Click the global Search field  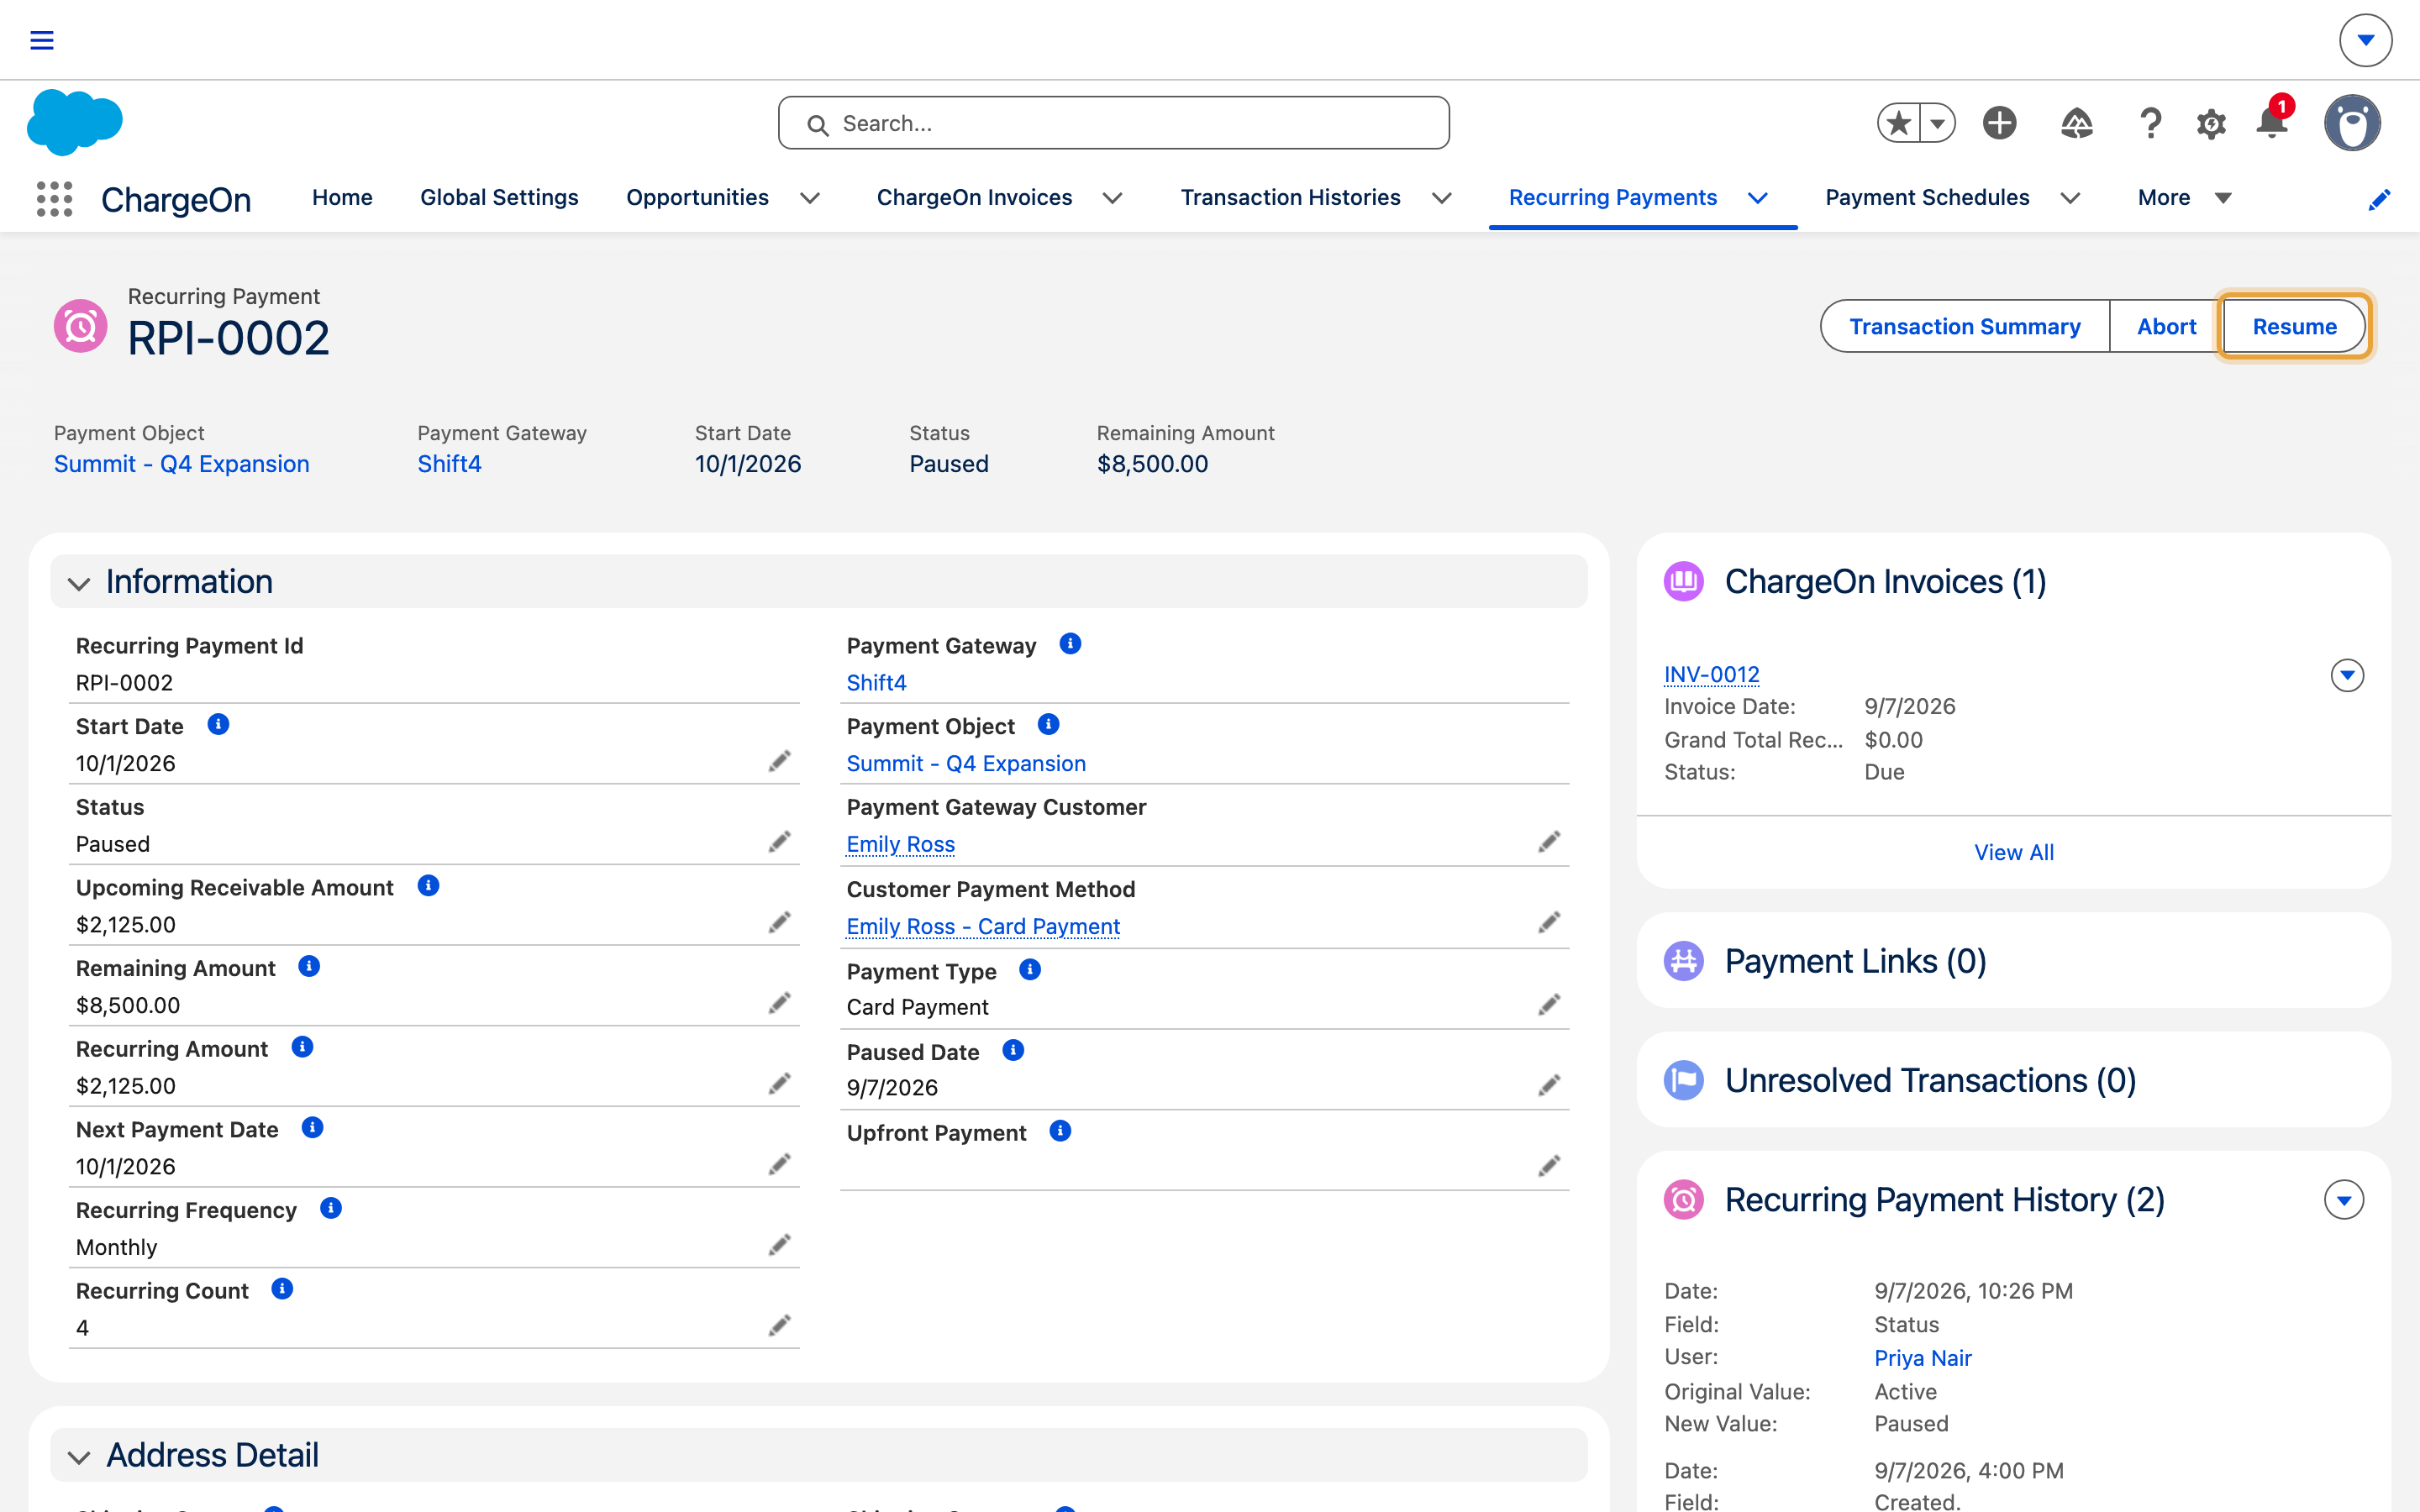1113,123
